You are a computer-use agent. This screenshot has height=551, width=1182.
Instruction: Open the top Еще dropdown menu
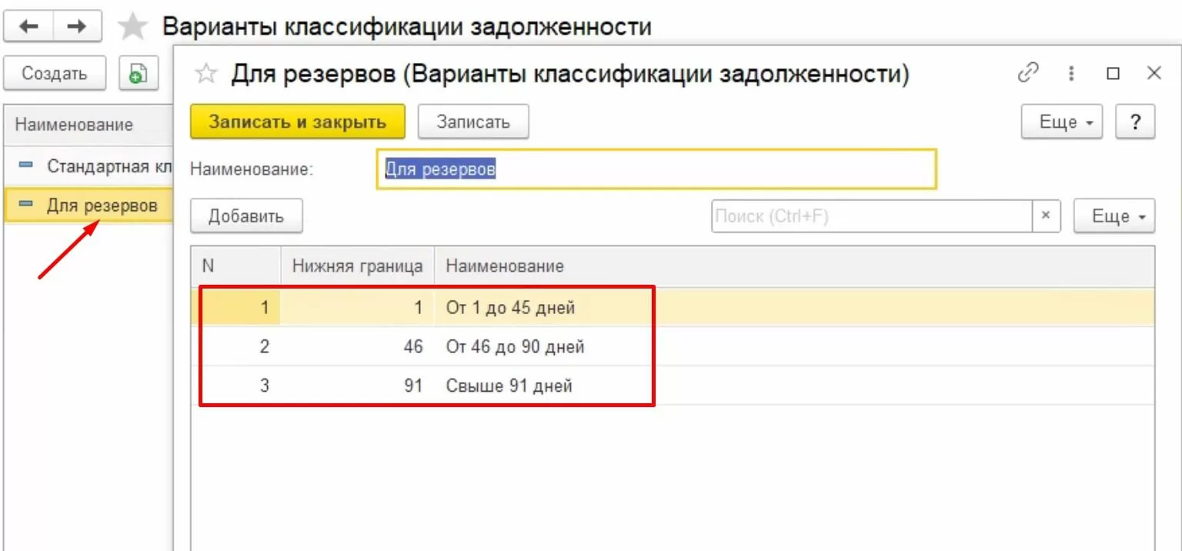(x=1062, y=122)
